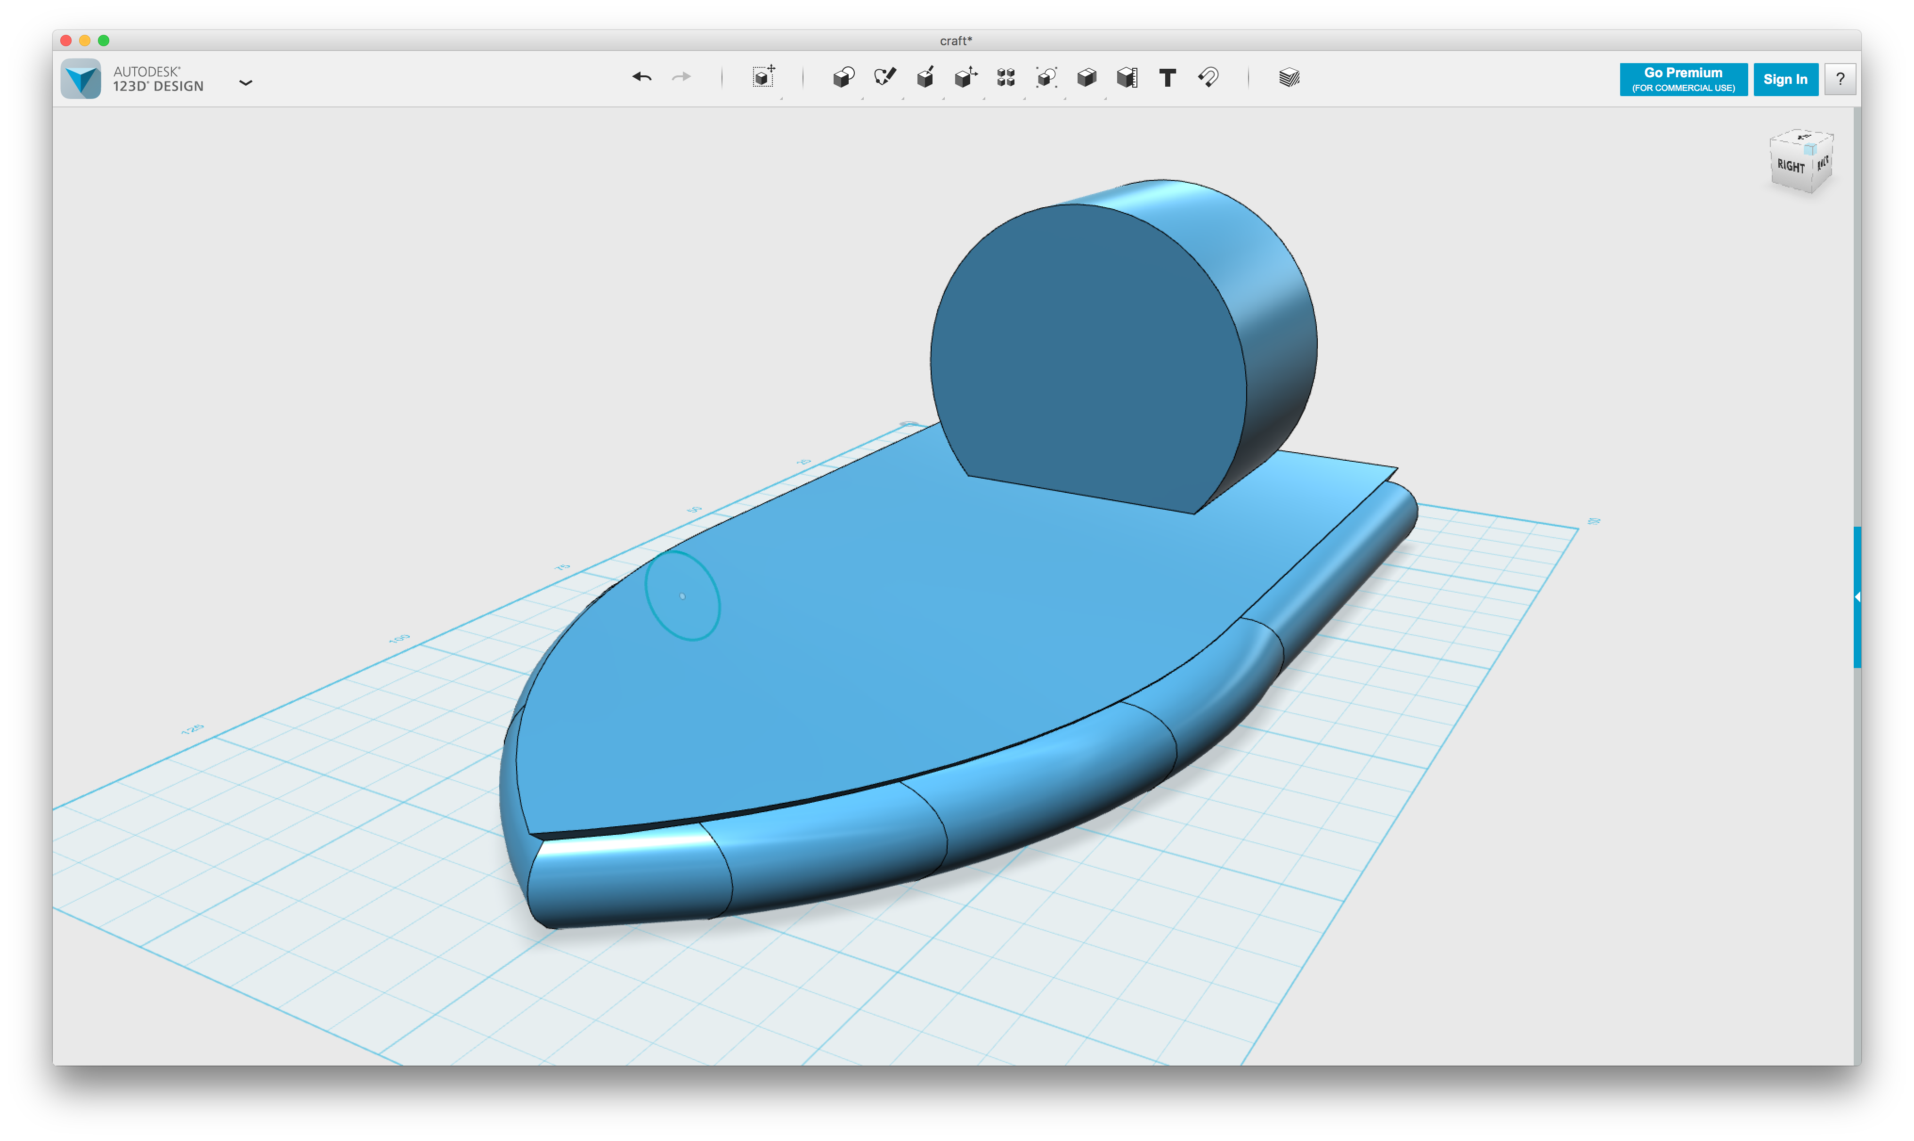Click the RIGHT face of view cube
1914x1141 pixels.
pyautogui.click(x=1790, y=167)
